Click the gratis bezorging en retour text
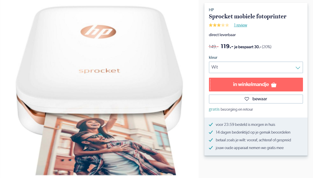 (x=231, y=109)
